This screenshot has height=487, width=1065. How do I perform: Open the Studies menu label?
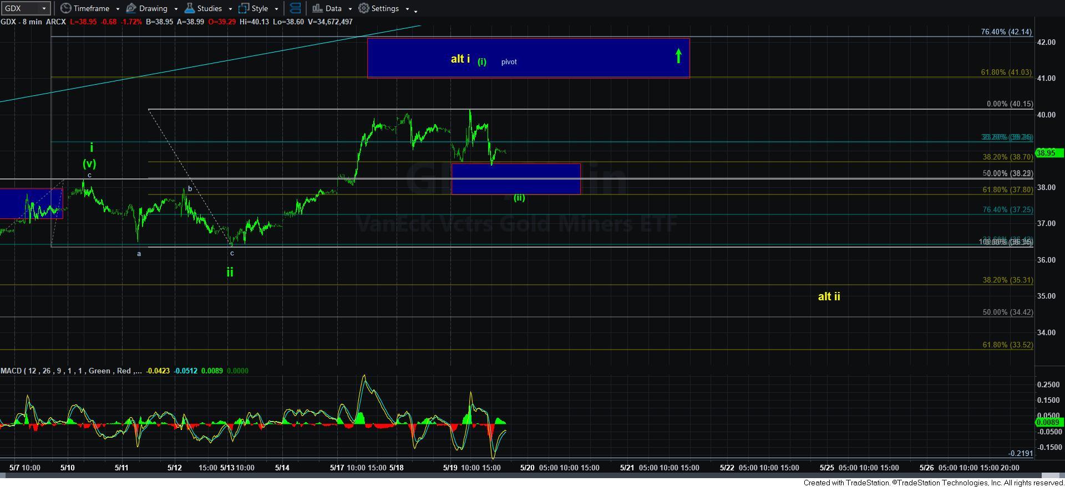pos(210,8)
